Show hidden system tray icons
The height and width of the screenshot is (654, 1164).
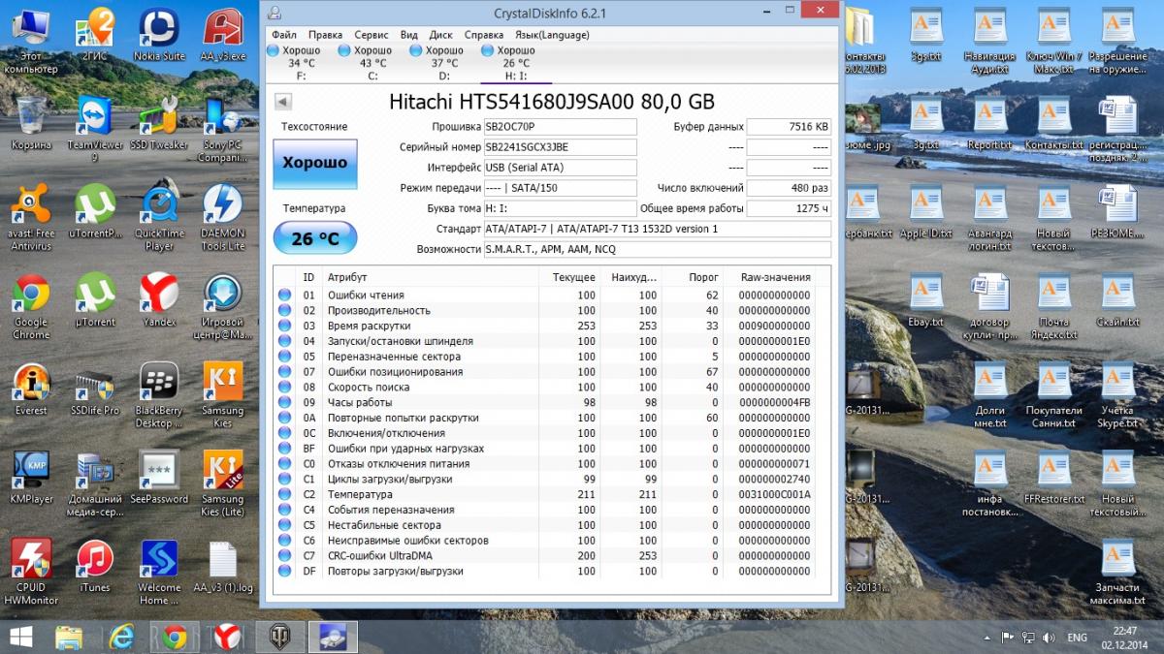(987, 638)
